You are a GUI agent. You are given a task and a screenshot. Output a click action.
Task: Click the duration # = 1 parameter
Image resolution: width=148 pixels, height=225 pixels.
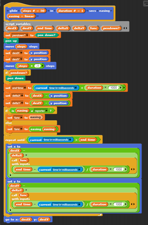71,11
